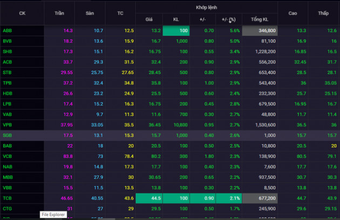Click TCB total volume 677,200

260,198
